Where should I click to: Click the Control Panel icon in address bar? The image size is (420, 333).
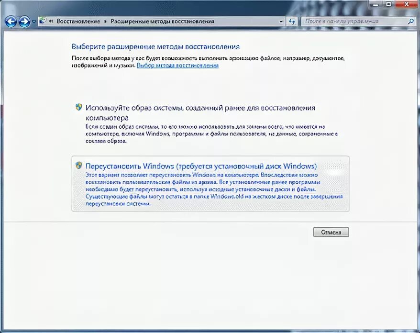[43, 21]
